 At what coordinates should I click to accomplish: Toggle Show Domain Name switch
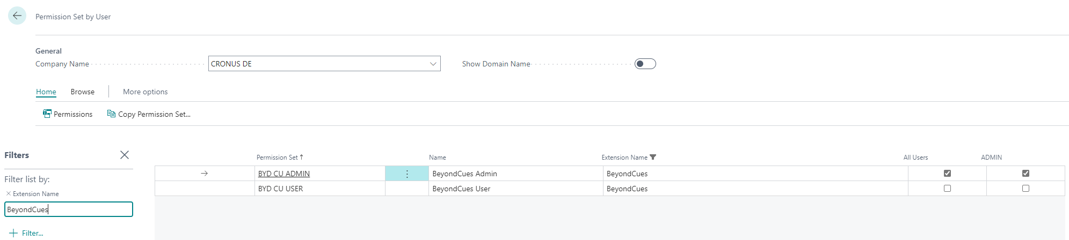tap(645, 64)
